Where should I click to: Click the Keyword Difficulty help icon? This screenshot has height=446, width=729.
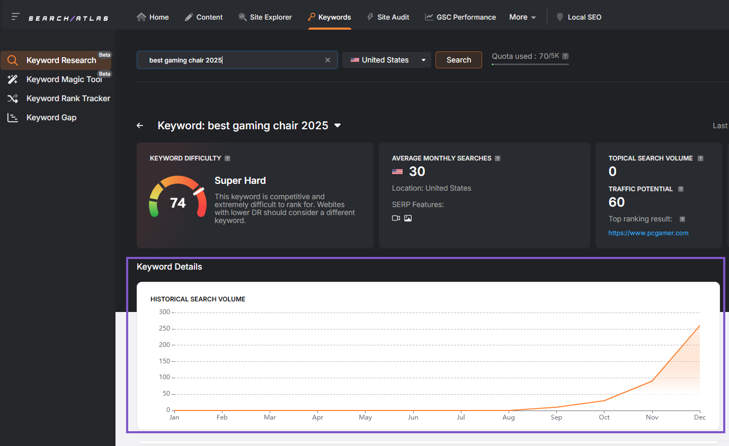(x=227, y=158)
